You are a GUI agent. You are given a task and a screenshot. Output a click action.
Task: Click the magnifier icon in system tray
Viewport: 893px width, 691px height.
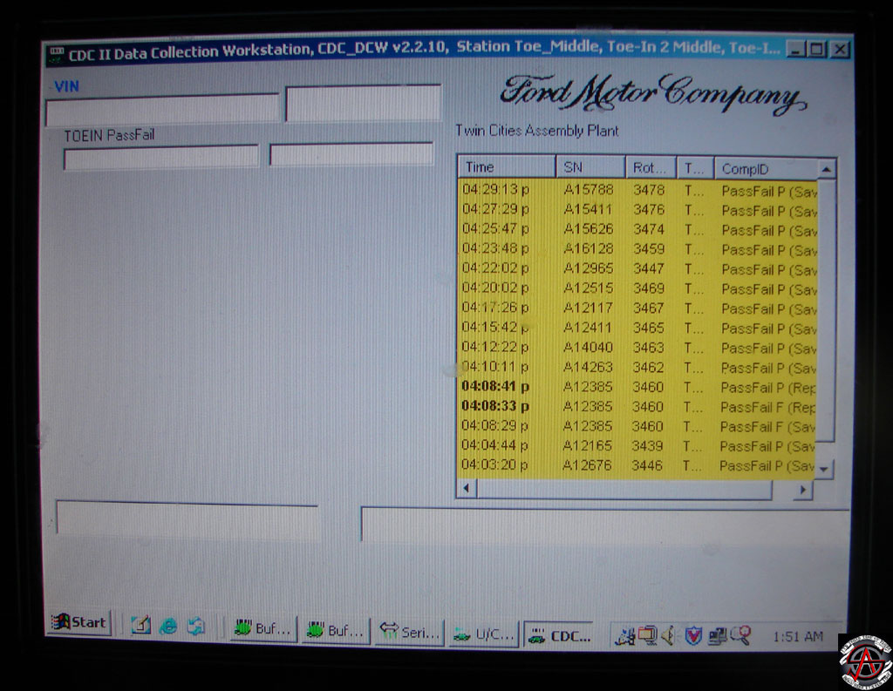click(740, 636)
